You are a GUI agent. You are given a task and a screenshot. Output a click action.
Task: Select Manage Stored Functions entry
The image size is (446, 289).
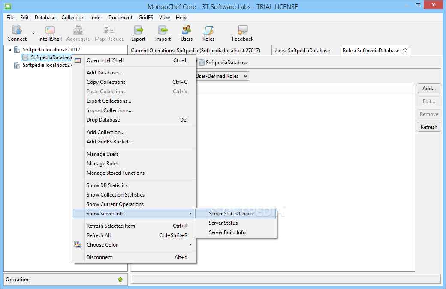coord(134,173)
